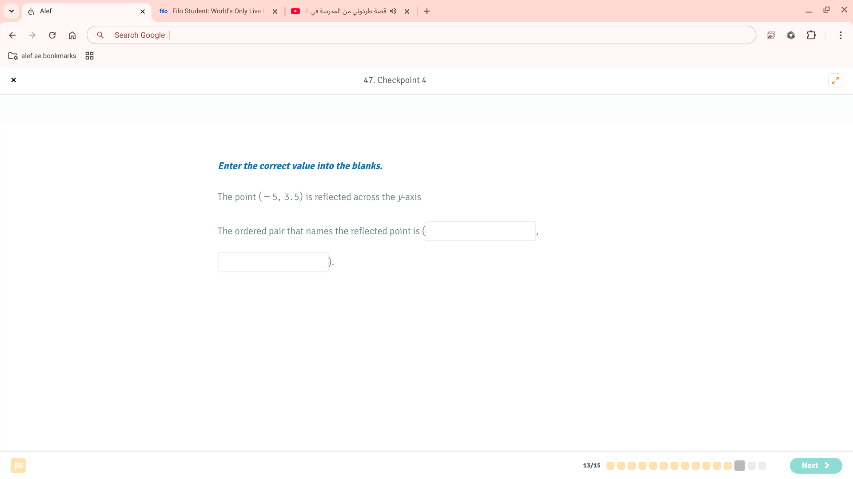This screenshot has height=479, width=853.
Task: Close the Checkpoint 4 lesson
Action: tap(14, 80)
